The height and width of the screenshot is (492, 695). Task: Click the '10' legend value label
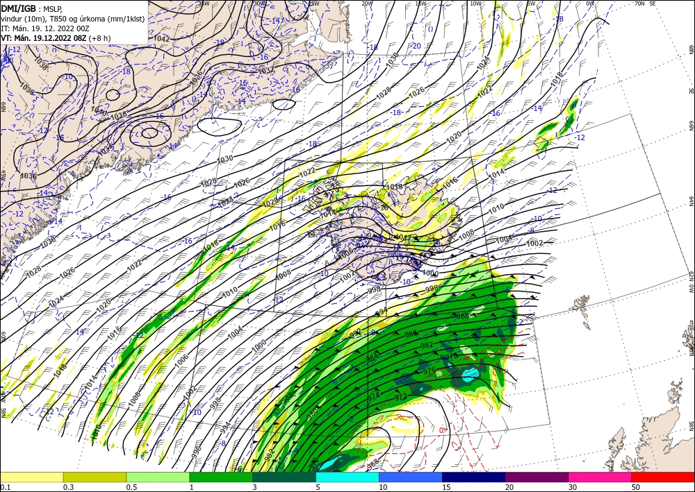(382, 486)
